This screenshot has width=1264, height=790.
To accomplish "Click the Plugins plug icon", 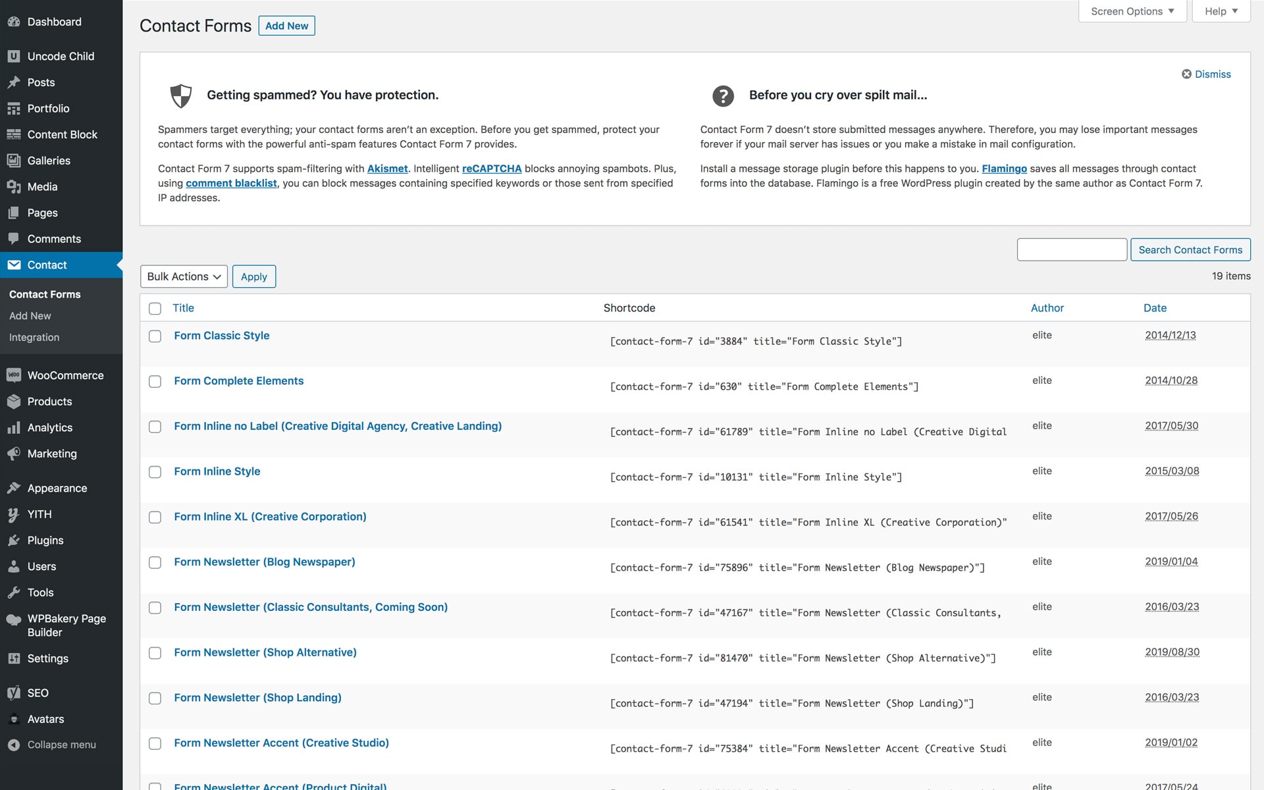I will pyautogui.click(x=13, y=540).
